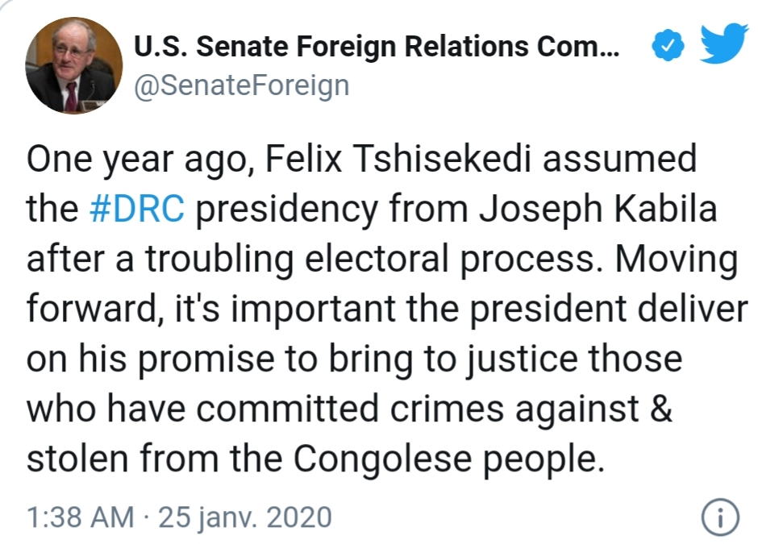758x544 pixels.
Task: Open the Senate Foreign profile picture
Action: 73,65
